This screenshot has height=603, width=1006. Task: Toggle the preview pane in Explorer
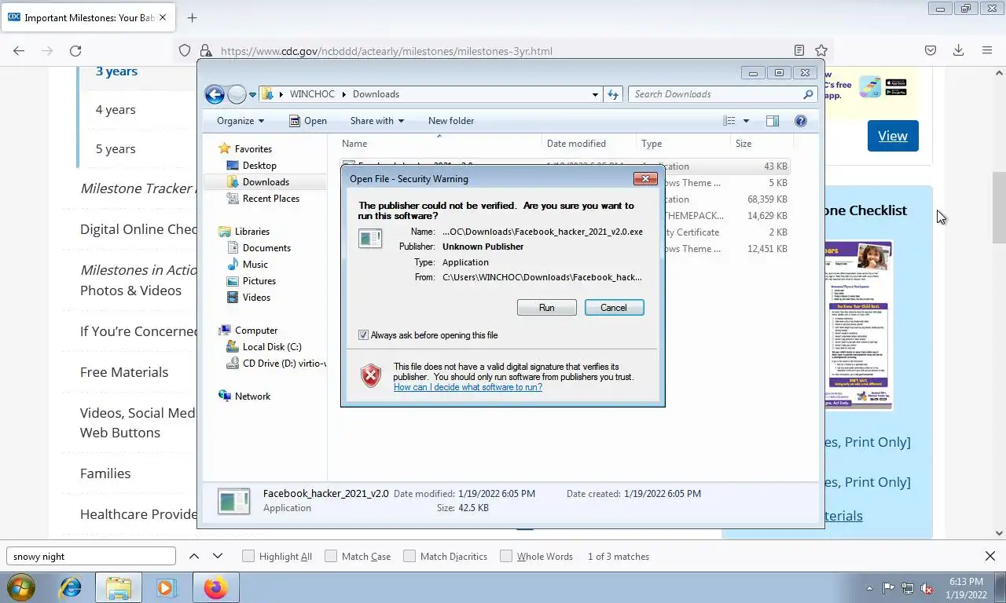(x=773, y=121)
